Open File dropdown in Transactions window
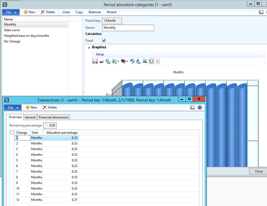 (x=12, y=107)
